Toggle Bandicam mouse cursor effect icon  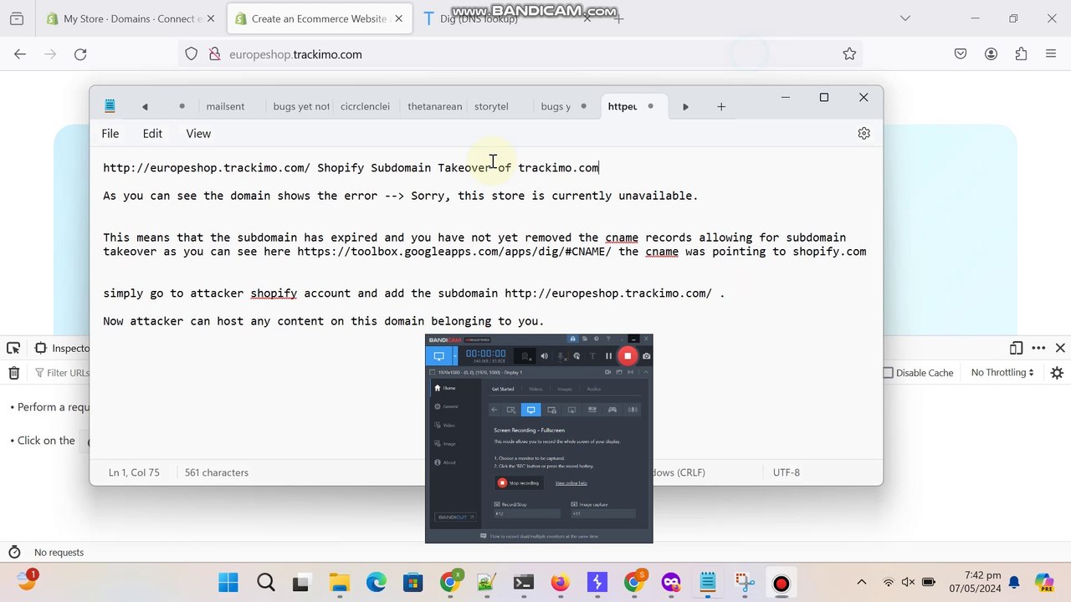576,356
